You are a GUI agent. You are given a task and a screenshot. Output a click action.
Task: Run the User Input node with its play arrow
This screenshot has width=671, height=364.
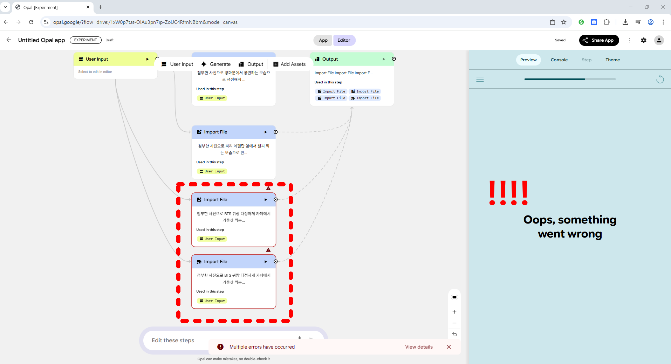pyautogui.click(x=148, y=59)
